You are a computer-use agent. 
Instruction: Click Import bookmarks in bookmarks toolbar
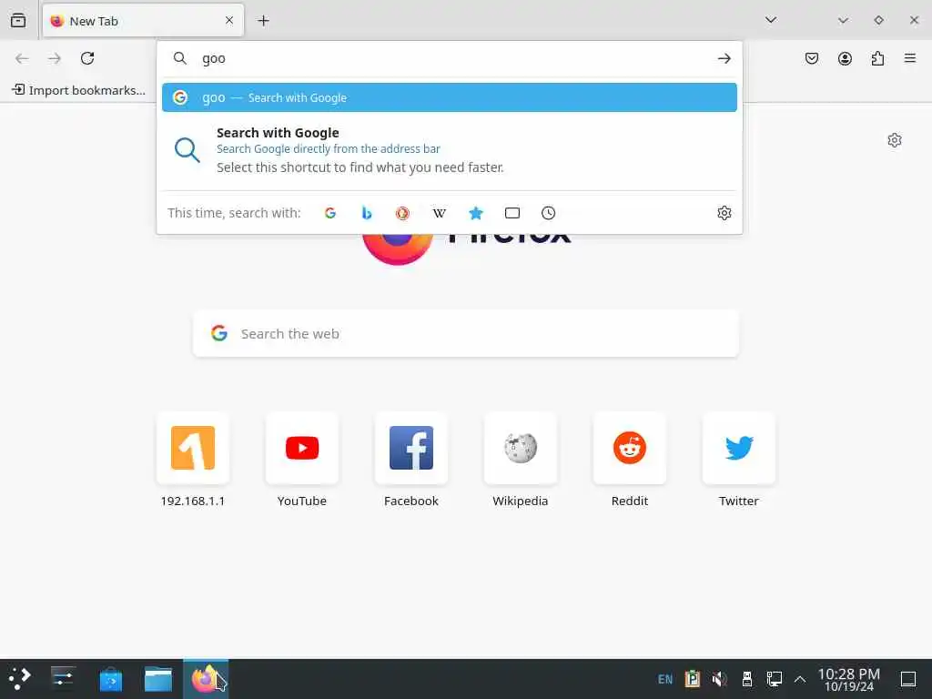pyautogui.click(x=78, y=90)
